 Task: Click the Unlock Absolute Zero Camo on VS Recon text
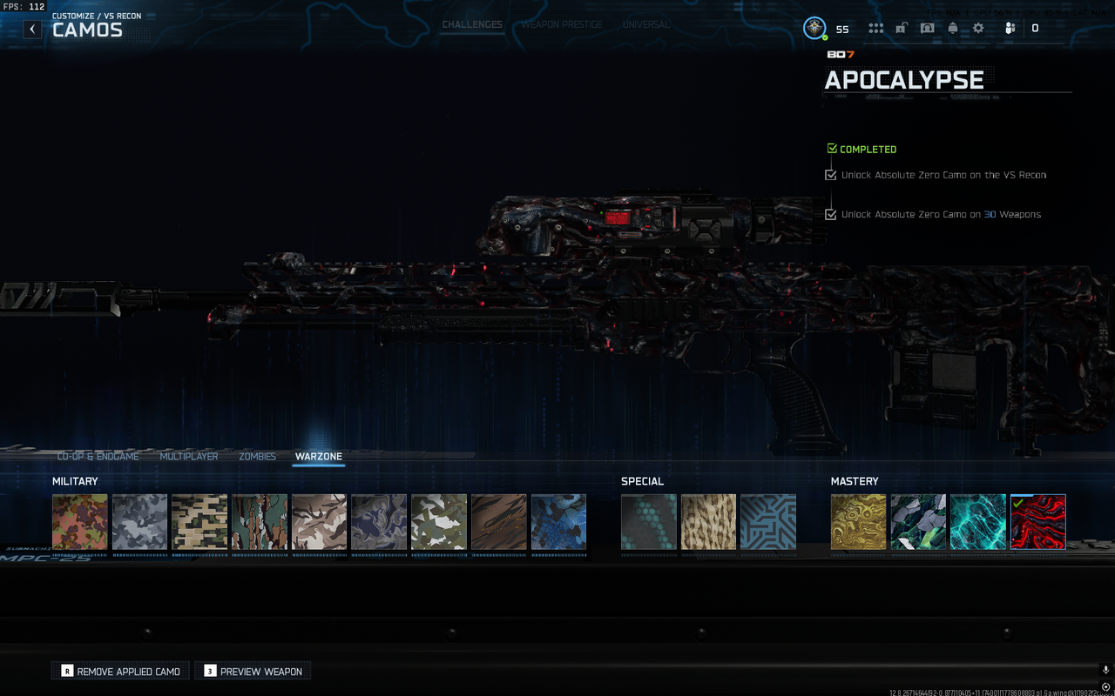click(x=943, y=175)
